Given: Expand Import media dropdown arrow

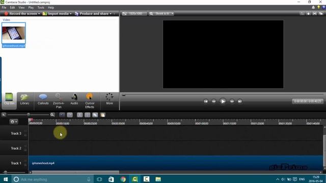Looking at the screenshot, I should (70, 14).
